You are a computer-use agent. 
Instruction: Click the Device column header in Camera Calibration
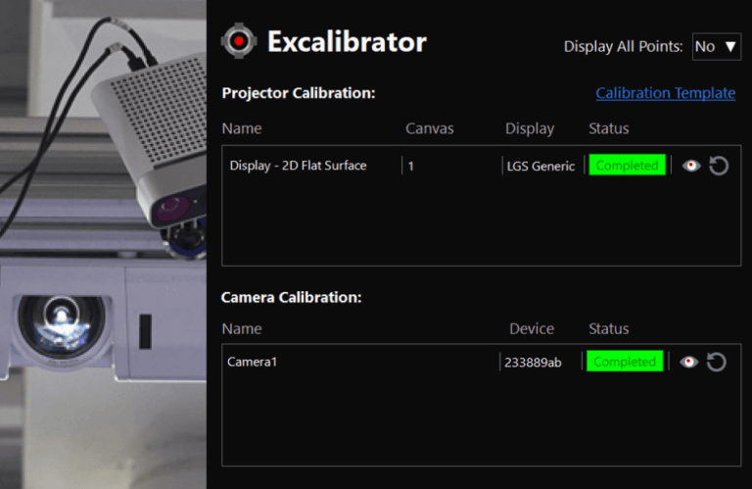(x=532, y=328)
